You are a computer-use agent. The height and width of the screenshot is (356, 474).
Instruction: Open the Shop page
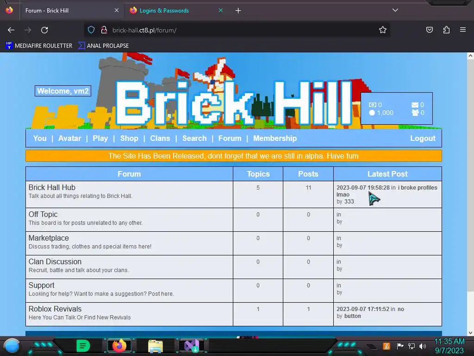(129, 138)
